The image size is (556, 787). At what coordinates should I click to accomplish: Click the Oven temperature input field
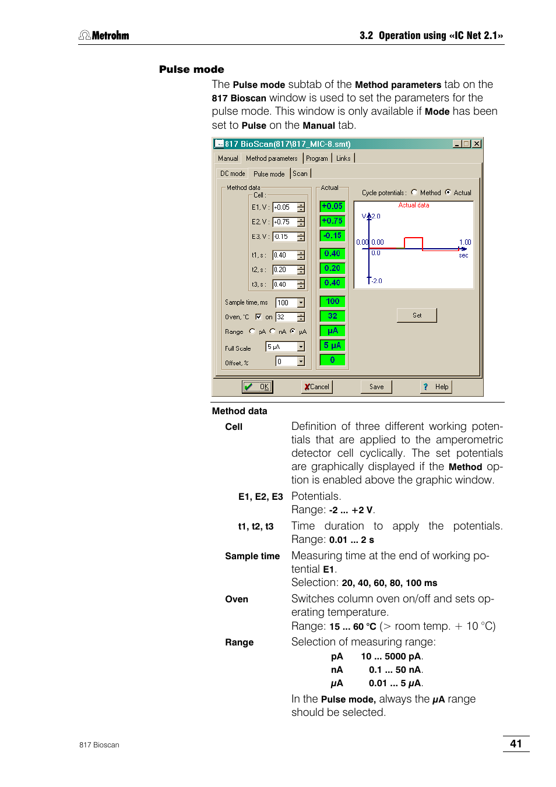tap(286, 317)
